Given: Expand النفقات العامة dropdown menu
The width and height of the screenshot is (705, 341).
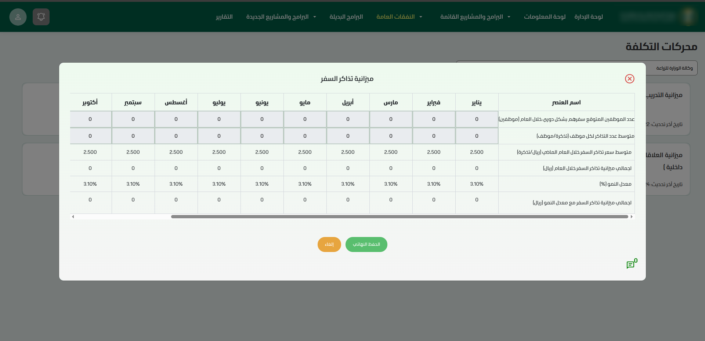Looking at the screenshot, I should tap(399, 17).
